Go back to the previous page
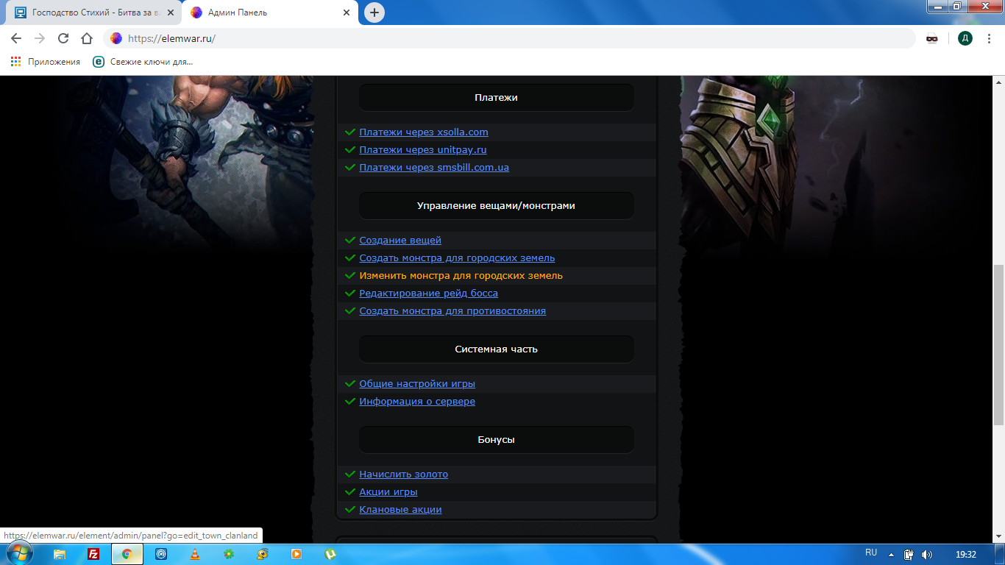The height and width of the screenshot is (565, 1005). [x=16, y=38]
